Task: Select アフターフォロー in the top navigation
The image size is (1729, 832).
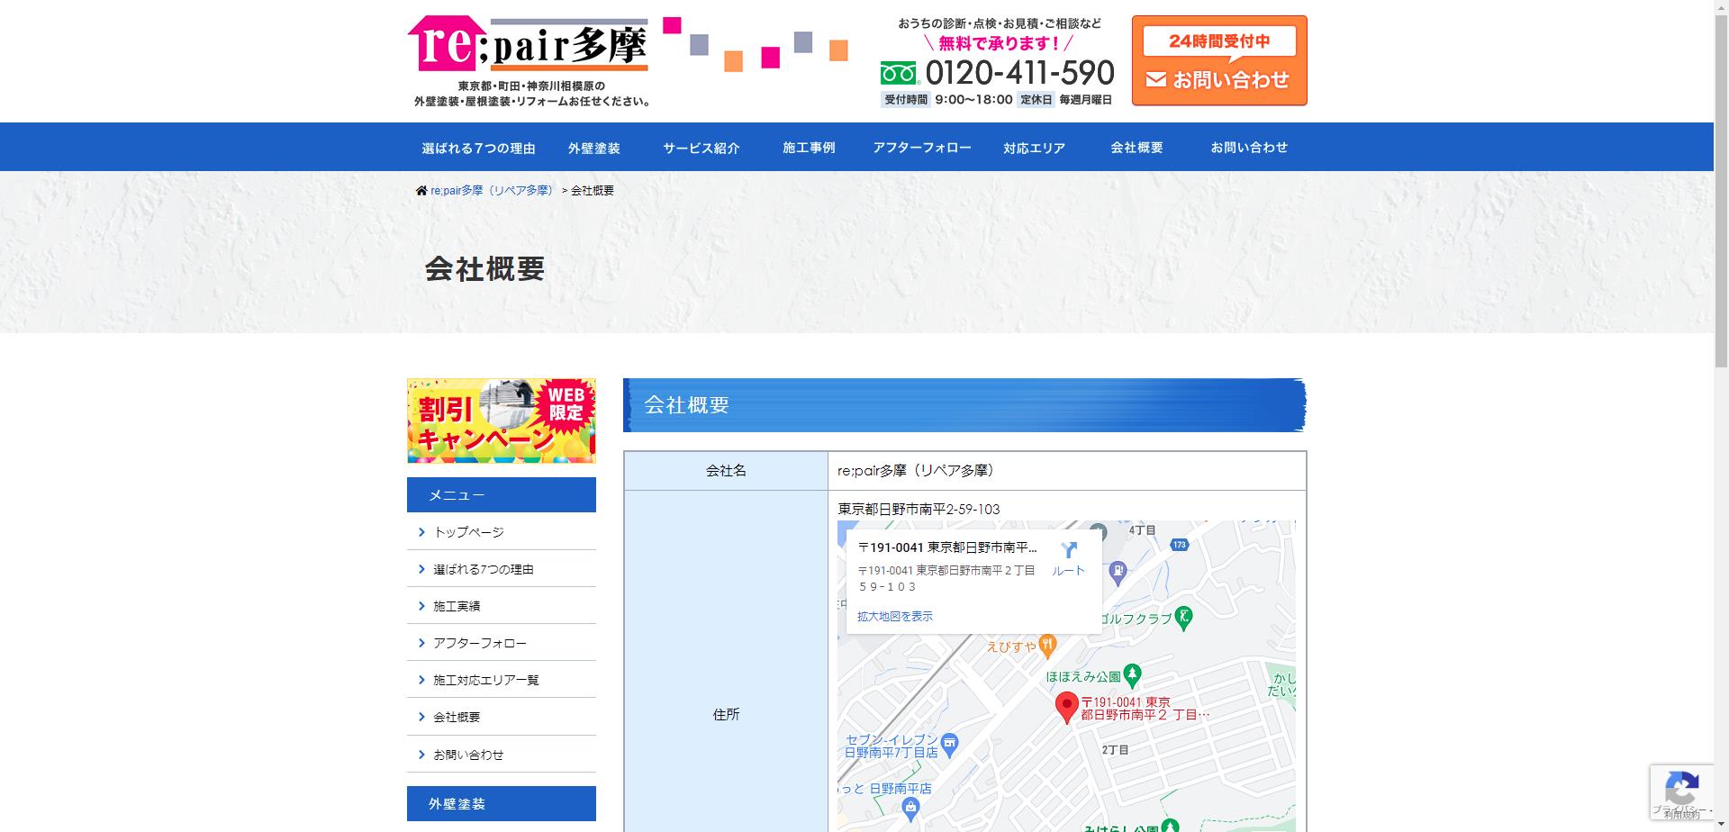Action: point(921,147)
